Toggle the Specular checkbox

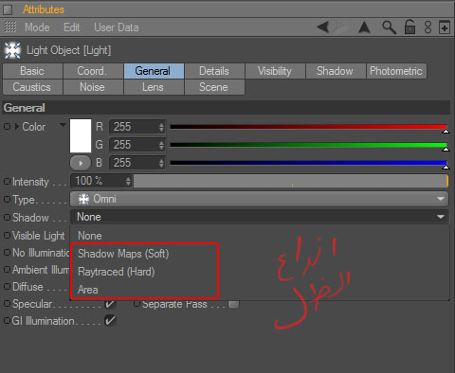110,304
